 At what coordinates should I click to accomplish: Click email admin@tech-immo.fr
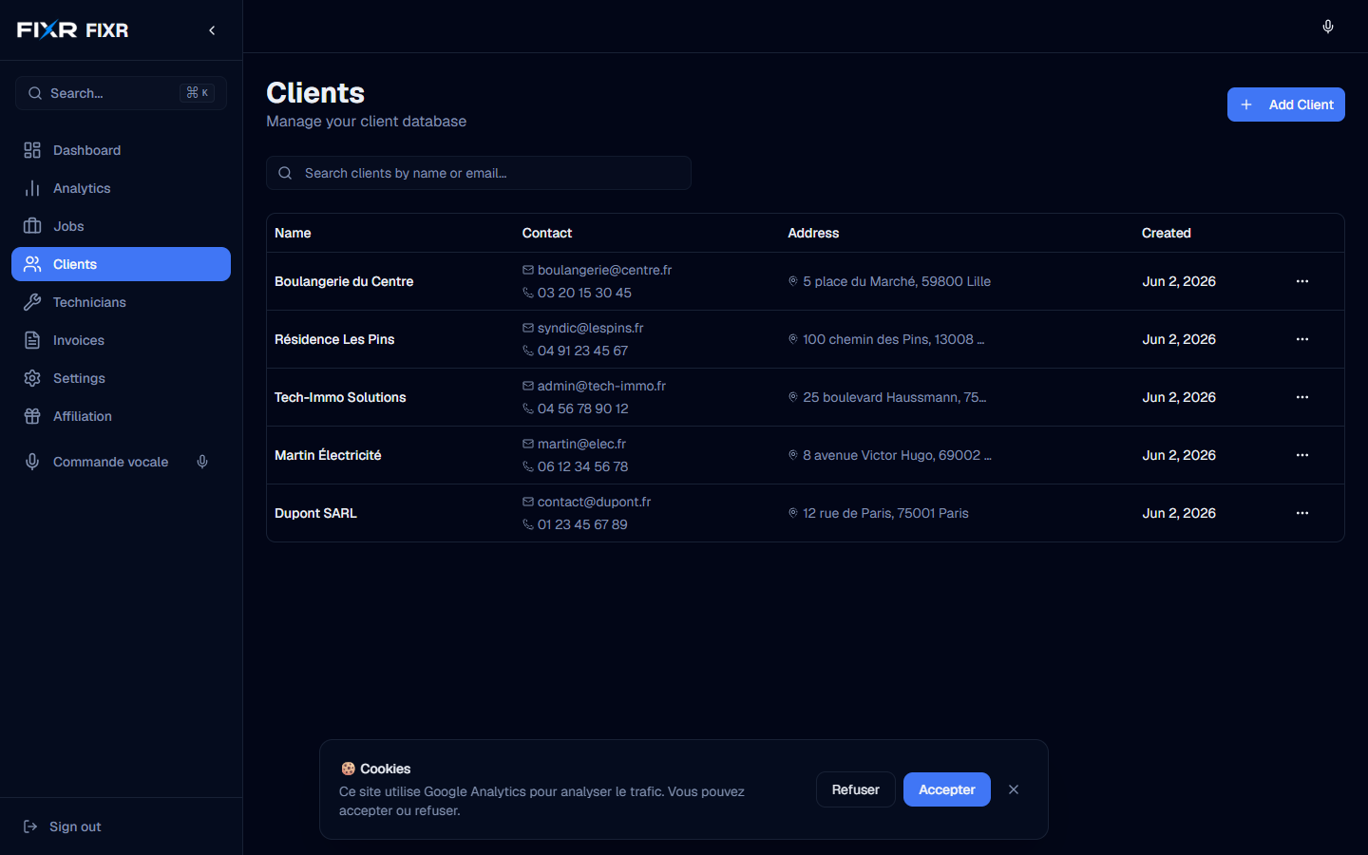(x=601, y=386)
